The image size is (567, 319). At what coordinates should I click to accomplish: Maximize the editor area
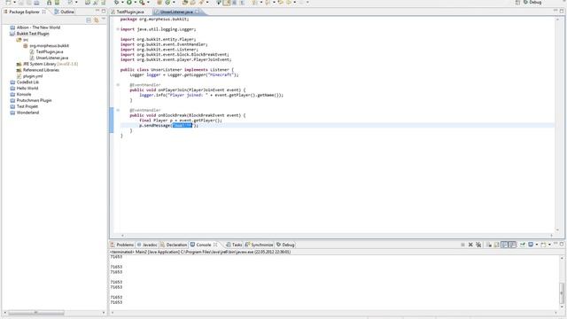562,12
